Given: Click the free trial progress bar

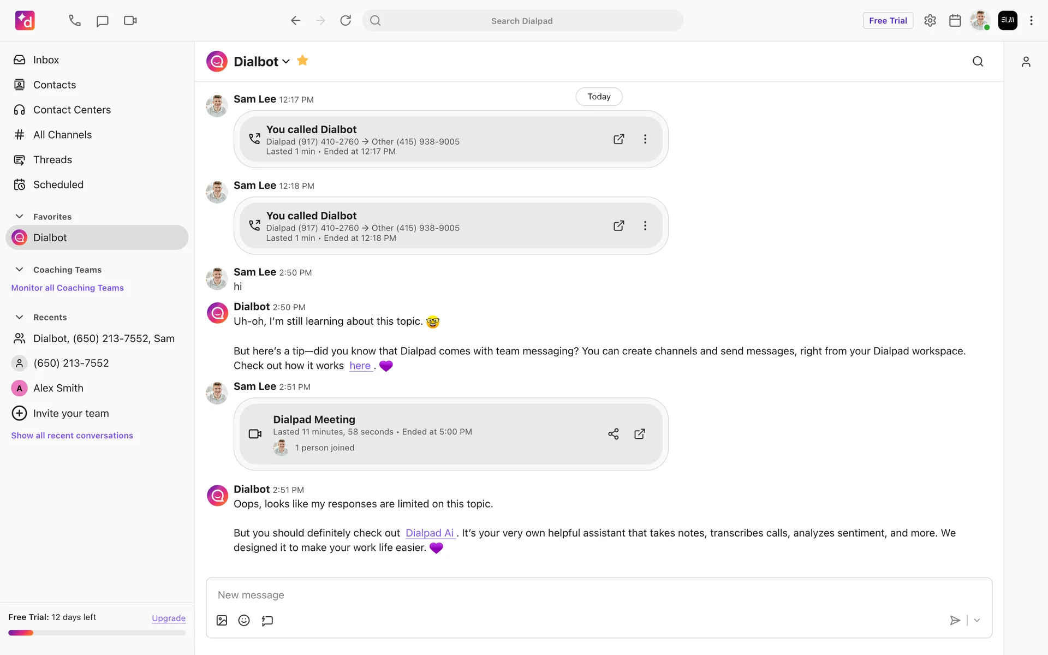Looking at the screenshot, I should coord(97,633).
